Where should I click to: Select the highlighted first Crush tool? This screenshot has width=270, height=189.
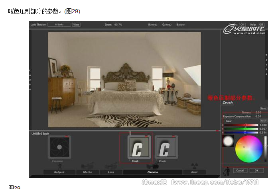click(x=139, y=147)
